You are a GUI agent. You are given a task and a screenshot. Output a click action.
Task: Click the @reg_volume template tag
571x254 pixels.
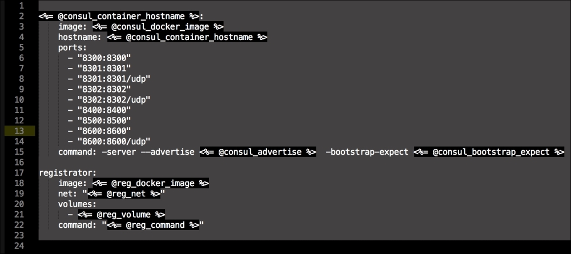coord(122,215)
